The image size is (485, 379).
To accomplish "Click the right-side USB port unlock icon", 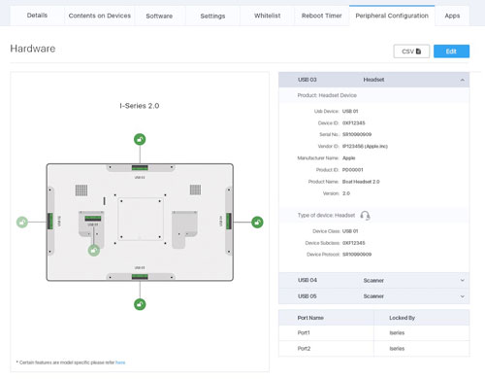I will click(257, 223).
